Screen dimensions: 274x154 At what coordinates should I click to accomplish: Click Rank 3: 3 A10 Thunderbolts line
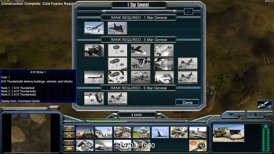18,94
